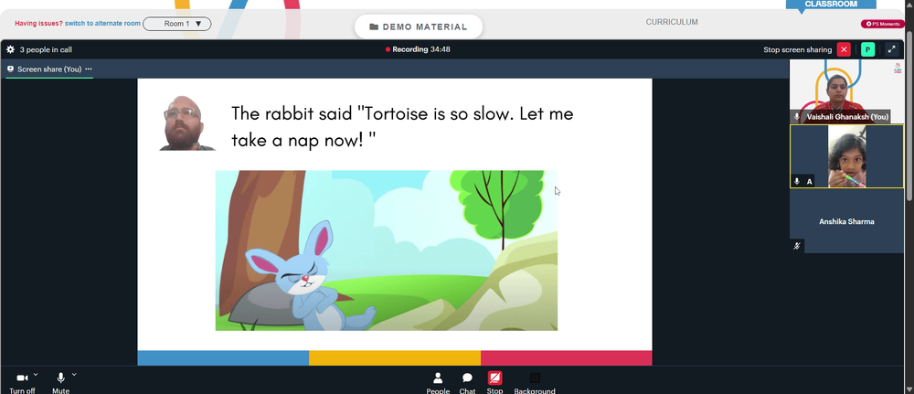The width and height of the screenshot is (914, 394).
Task: Click the '3 people in call' label
Action: click(46, 49)
